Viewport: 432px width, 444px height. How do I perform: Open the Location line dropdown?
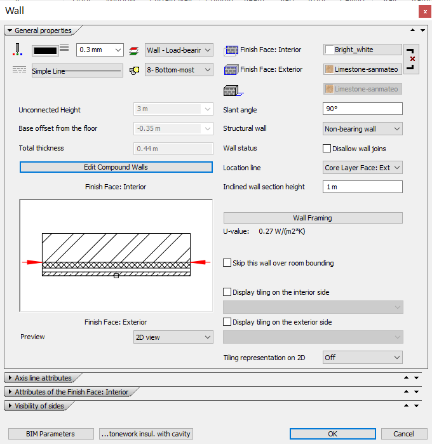(x=363, y=168)
